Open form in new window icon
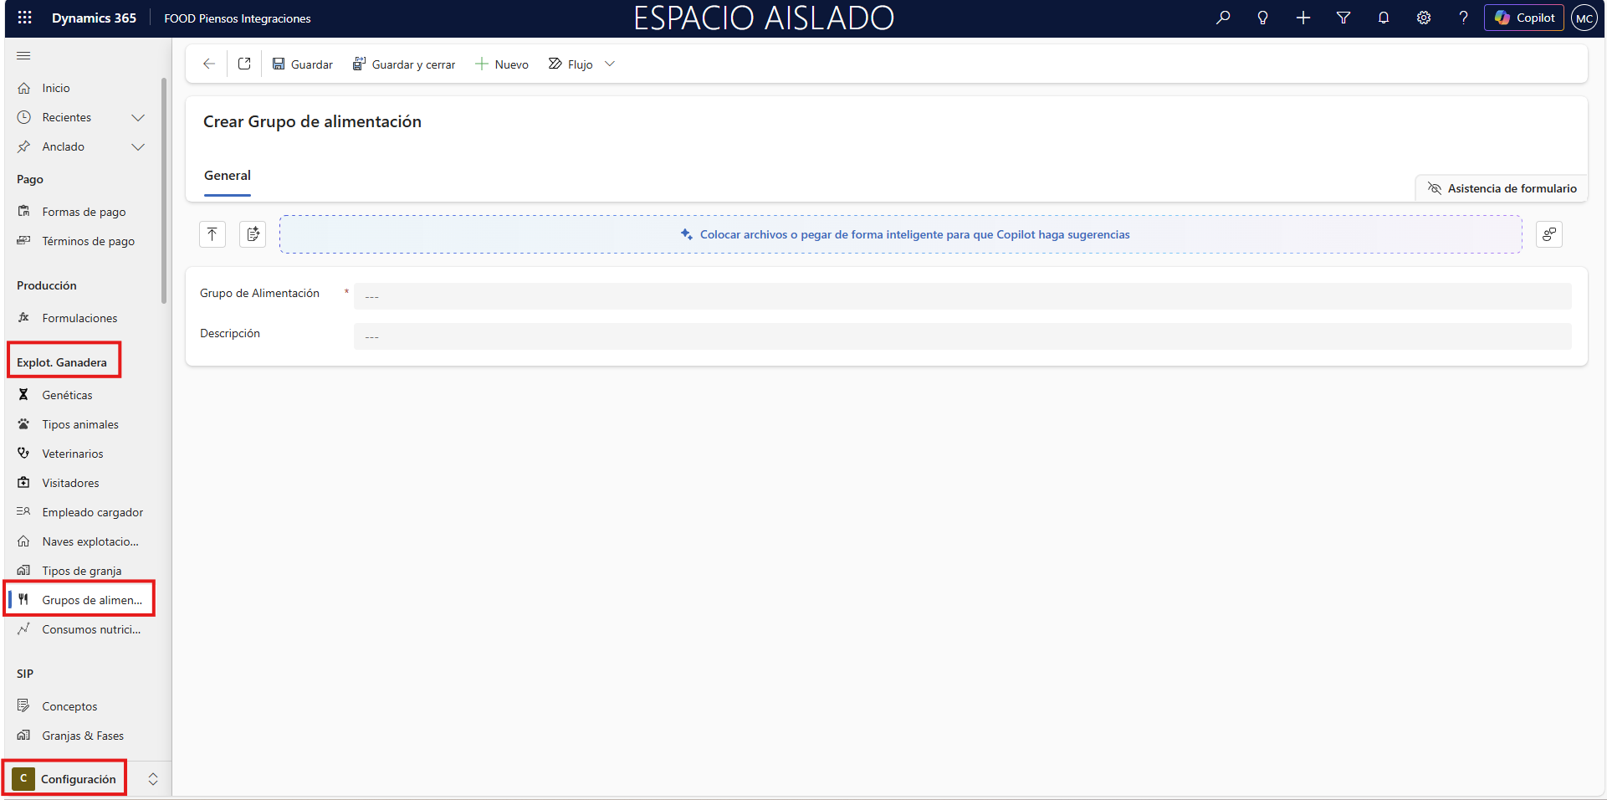Screen dimensions: 1607x800 pos(244,64)
